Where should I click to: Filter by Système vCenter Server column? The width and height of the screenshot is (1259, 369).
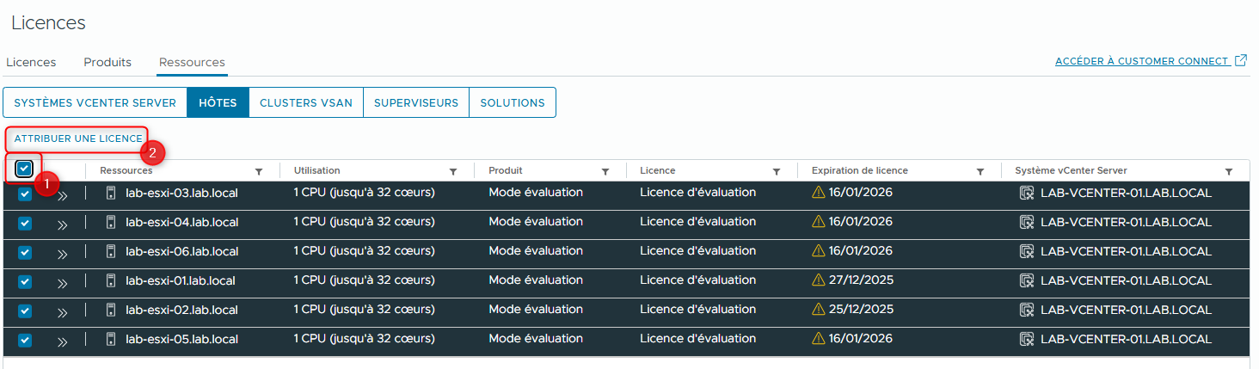(x=1229, y=171)
